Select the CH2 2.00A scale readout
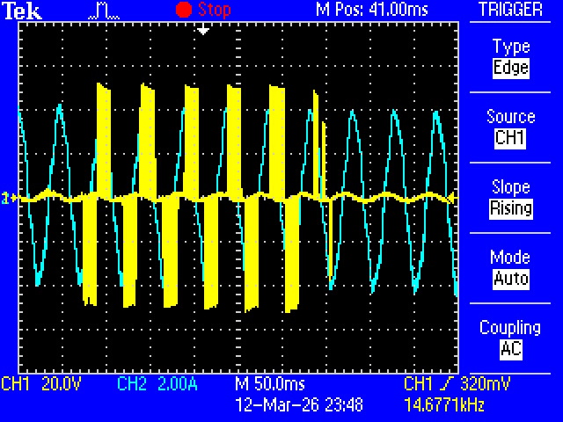Image resolution: width=563 pixels, height=422 pixels. [156, 384]
